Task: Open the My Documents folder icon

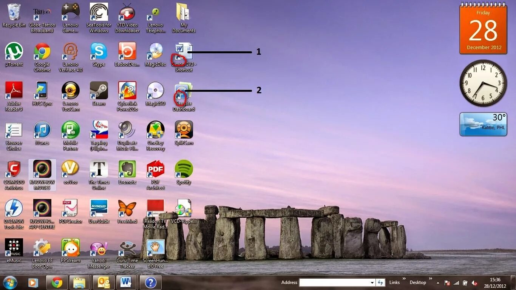Action: pos(184,12)
